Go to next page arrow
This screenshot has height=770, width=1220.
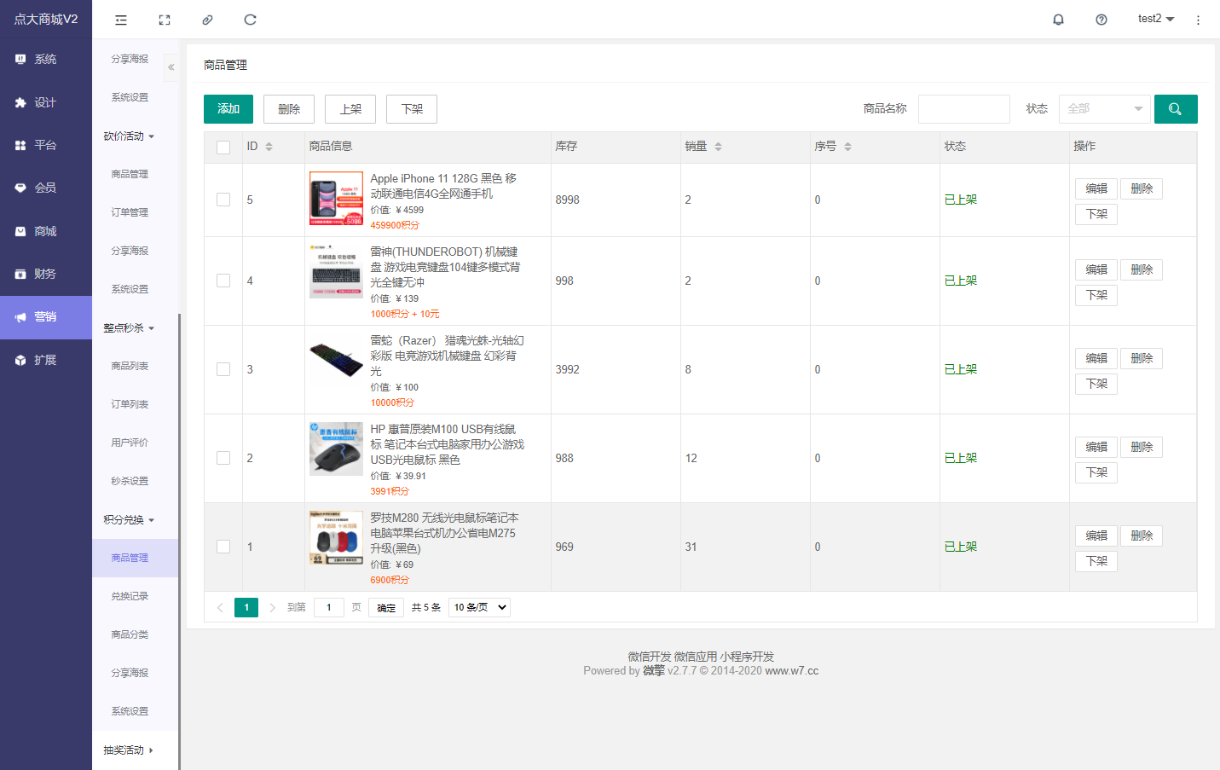tap(272, 607)
